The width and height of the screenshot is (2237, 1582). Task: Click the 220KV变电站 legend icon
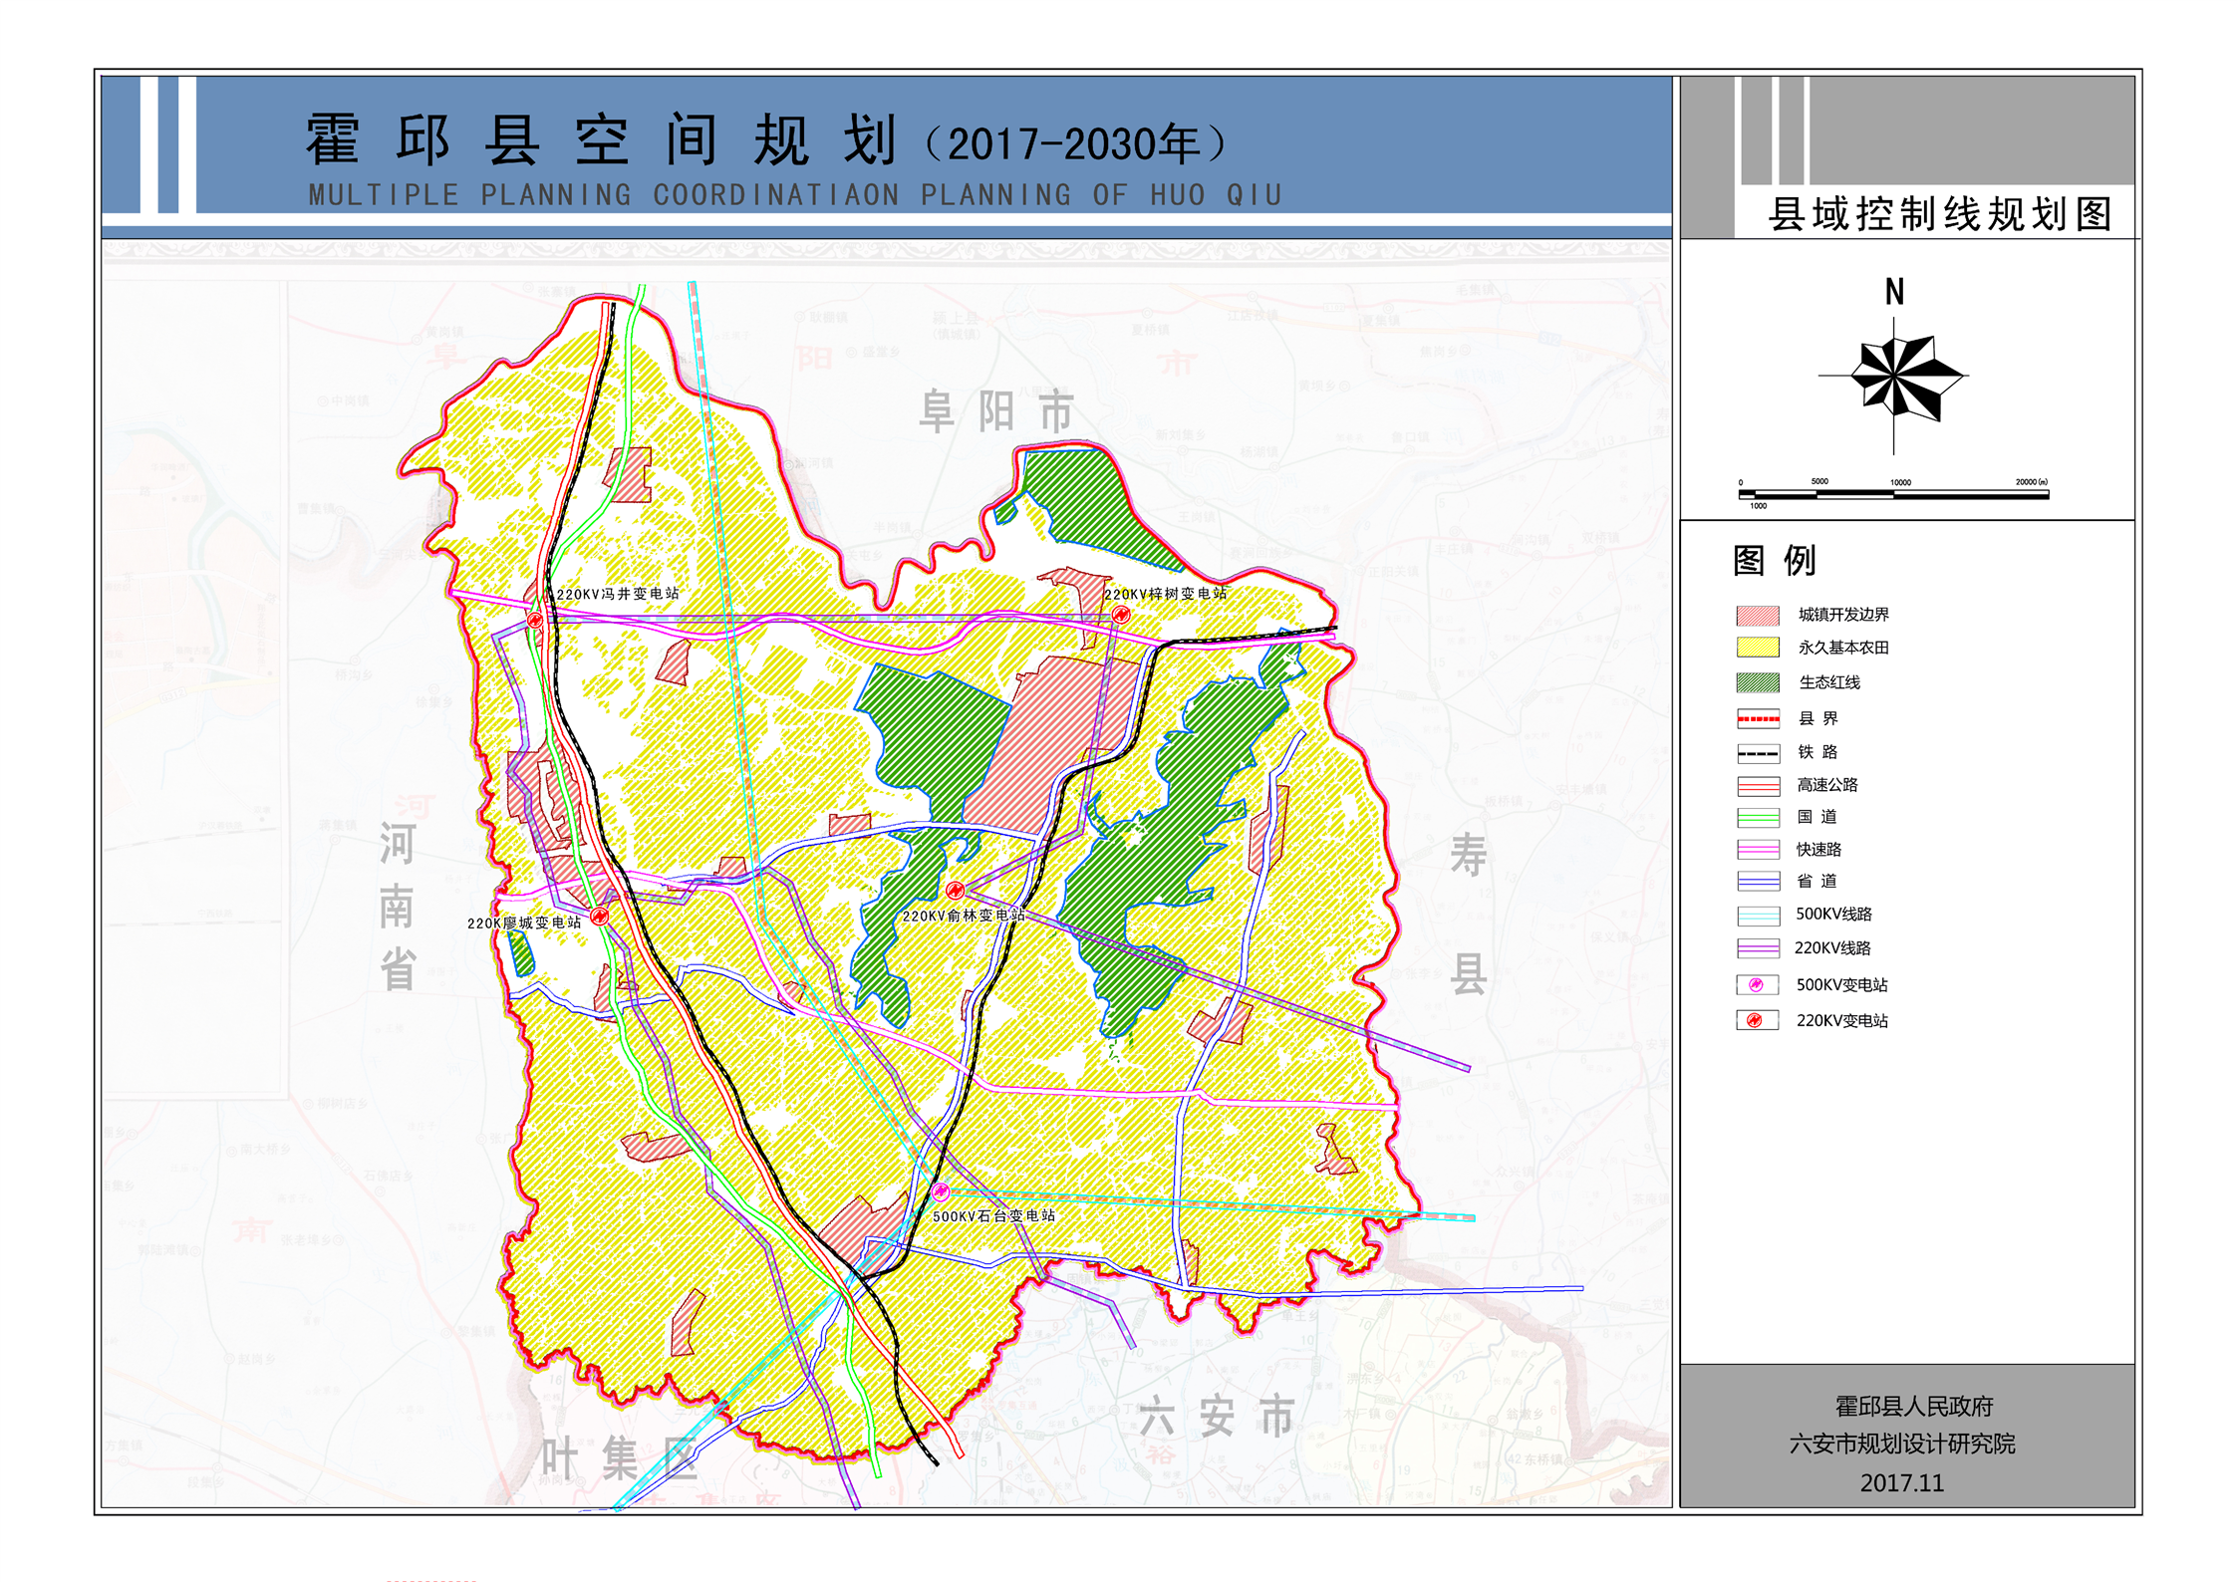tap(1757, 1020)
